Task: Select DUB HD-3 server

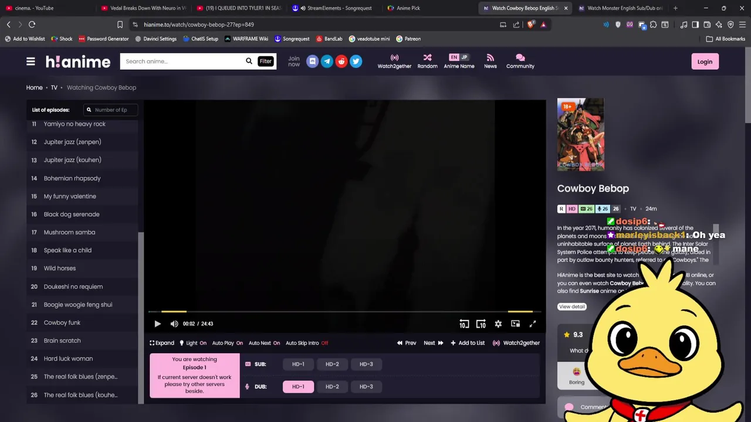Action: coord(366,386)
